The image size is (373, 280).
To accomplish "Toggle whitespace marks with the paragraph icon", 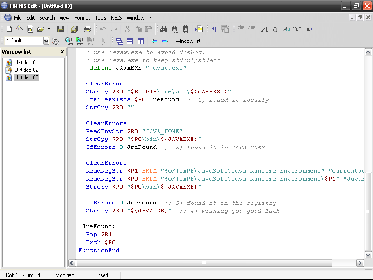I will pyautogui.click(x=214, y=29).
